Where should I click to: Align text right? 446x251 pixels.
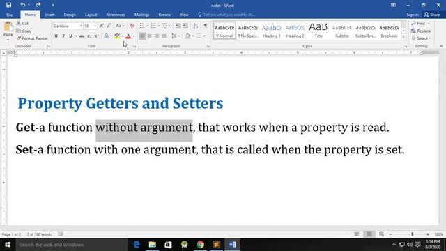pyautogui.click(x=157, y=36)
